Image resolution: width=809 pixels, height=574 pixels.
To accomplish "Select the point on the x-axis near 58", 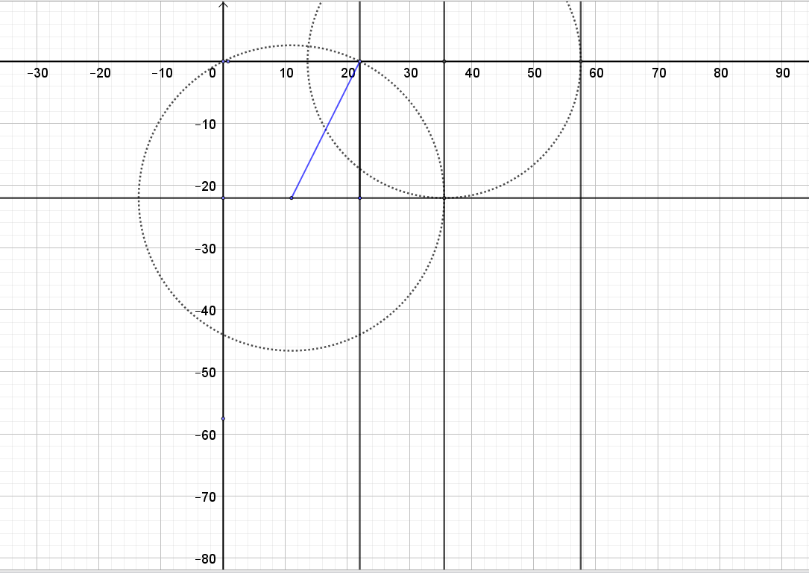I will (580, 61).
